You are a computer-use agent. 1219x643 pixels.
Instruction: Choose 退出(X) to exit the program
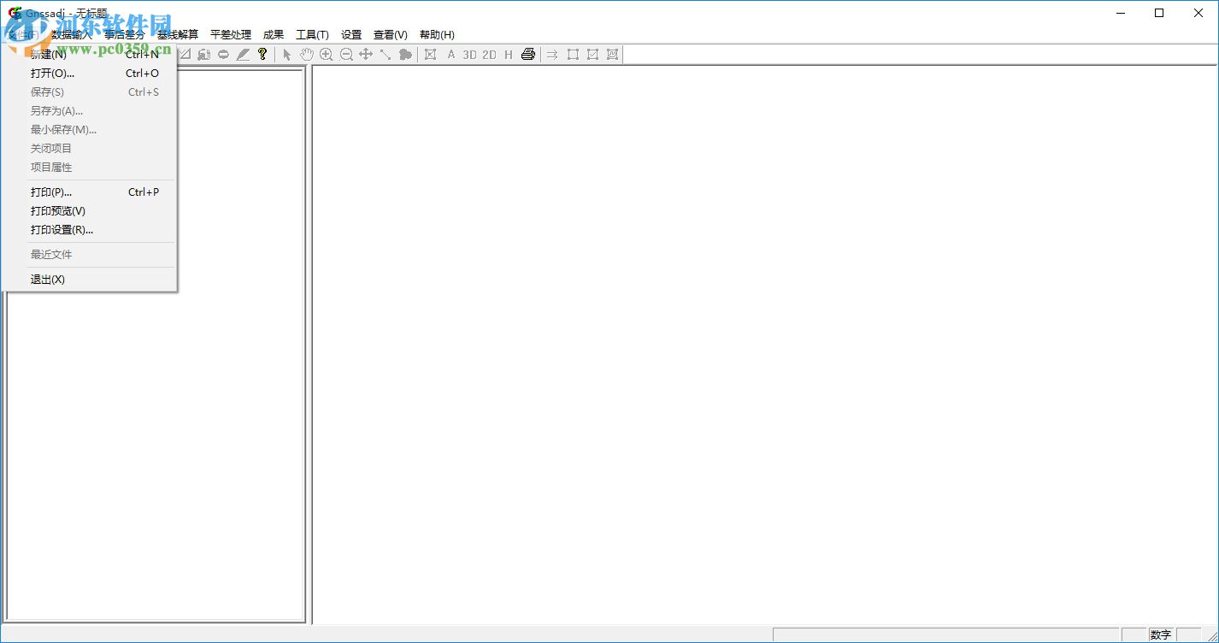coord(48,280)
